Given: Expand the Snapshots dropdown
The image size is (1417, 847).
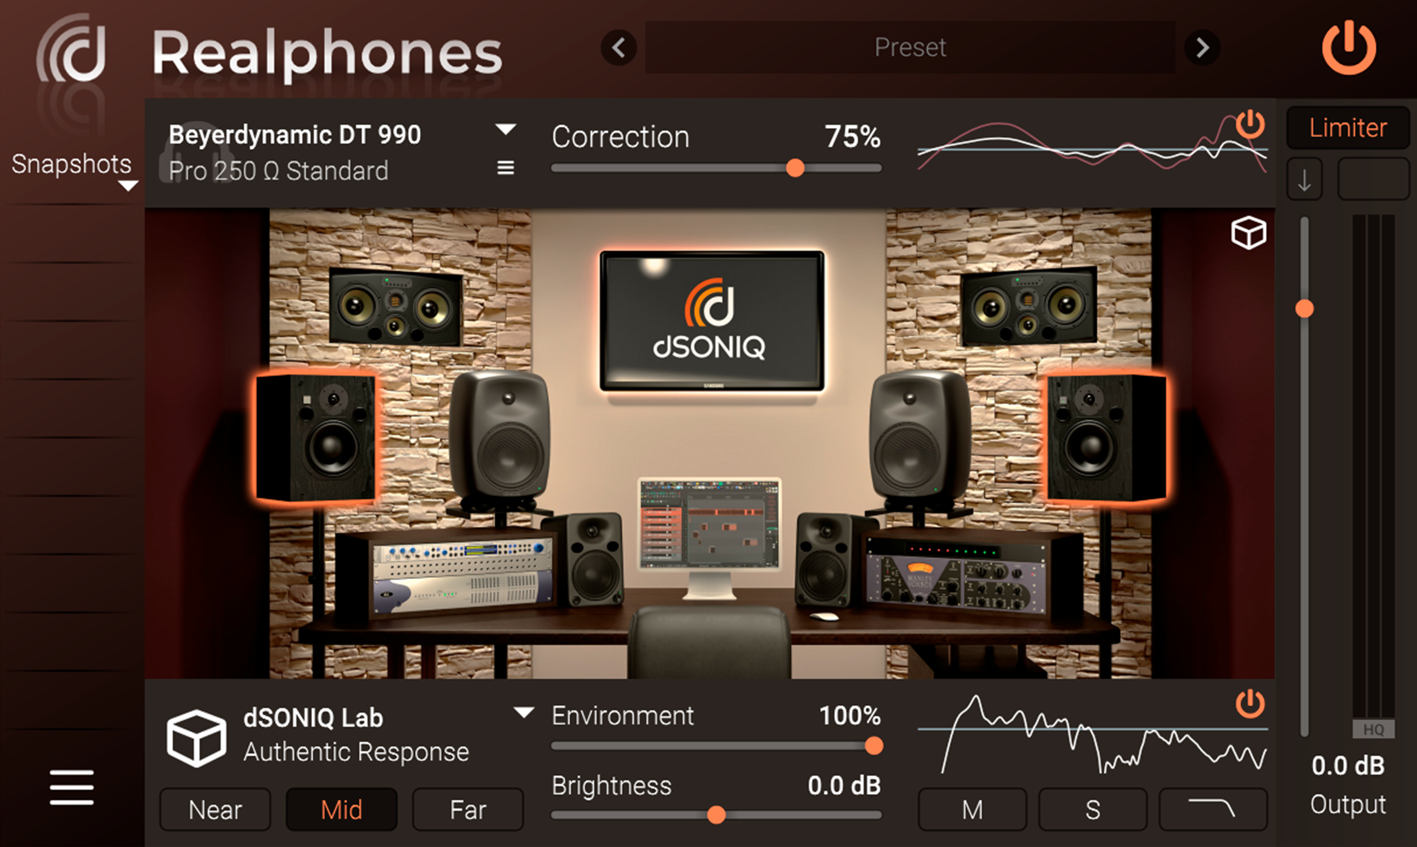Looking at the screenshot, I should click(128, 186).
